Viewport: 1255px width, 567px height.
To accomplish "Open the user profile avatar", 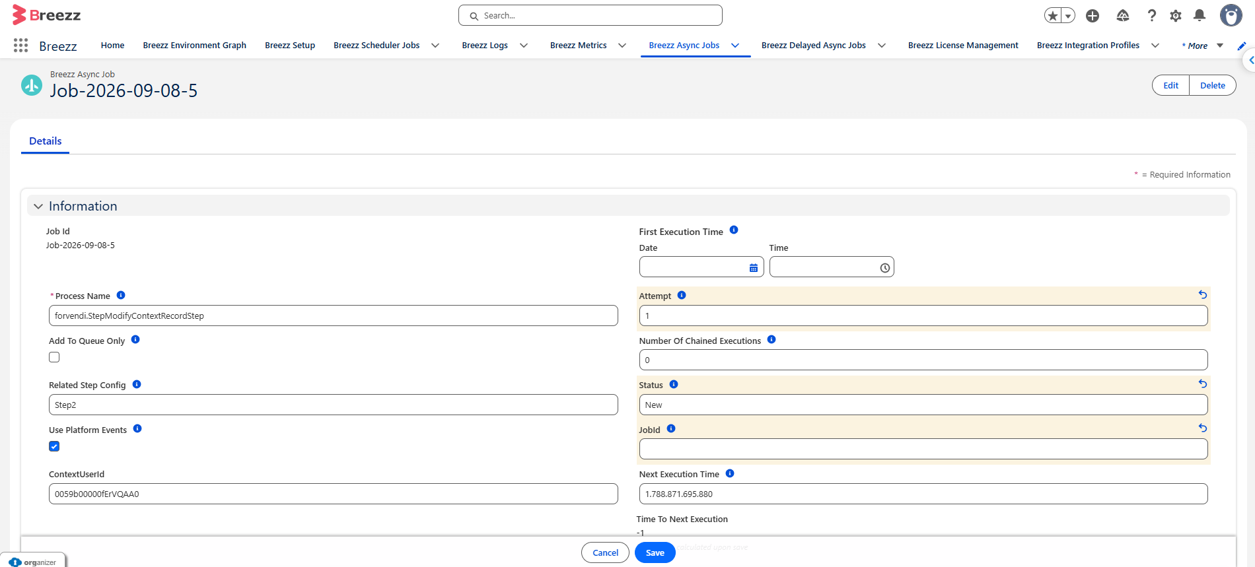I will pos(1231,15).
